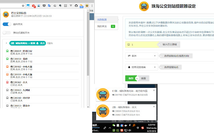Click the CRLF status bar entry

tap(121, 121)
